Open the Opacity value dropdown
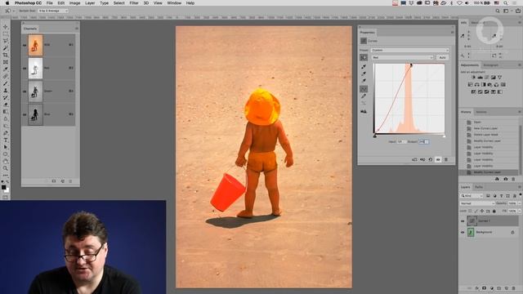The image size is (523, 294). [x=520, y=203]
